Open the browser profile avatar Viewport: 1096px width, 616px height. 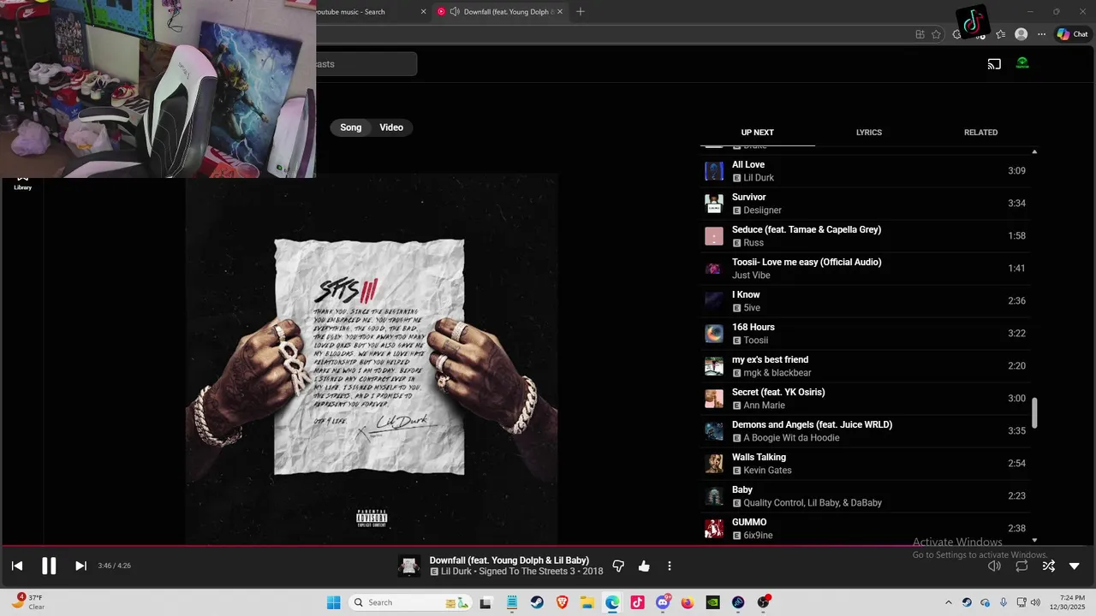coord(1021,34)
